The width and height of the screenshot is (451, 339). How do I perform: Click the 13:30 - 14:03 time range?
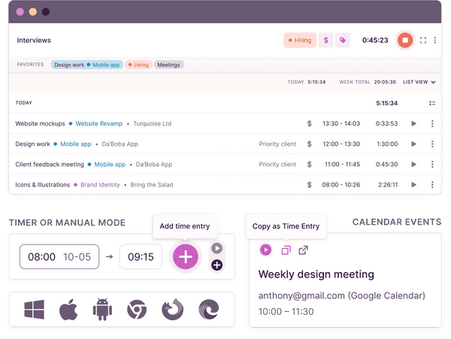tap(341, 123)
